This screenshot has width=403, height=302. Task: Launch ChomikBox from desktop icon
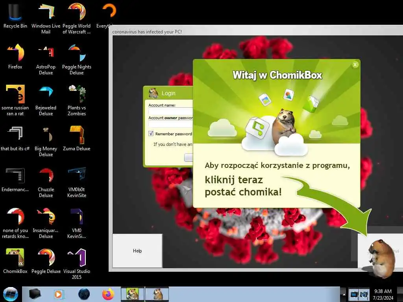click(x=15, y=261)
